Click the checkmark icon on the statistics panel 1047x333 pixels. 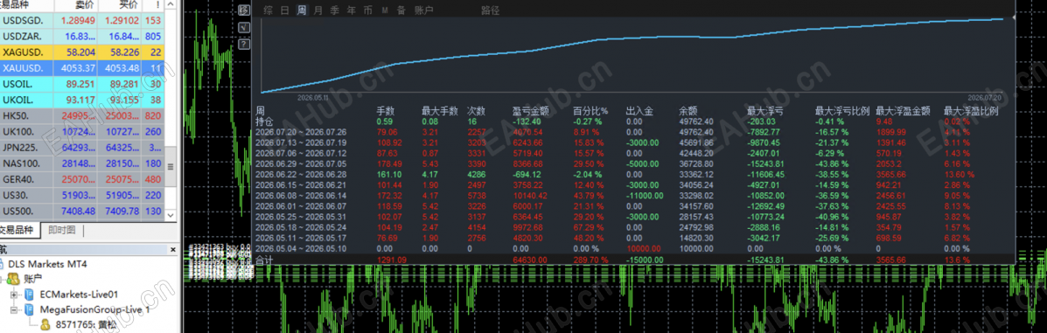tap(244, 27)
